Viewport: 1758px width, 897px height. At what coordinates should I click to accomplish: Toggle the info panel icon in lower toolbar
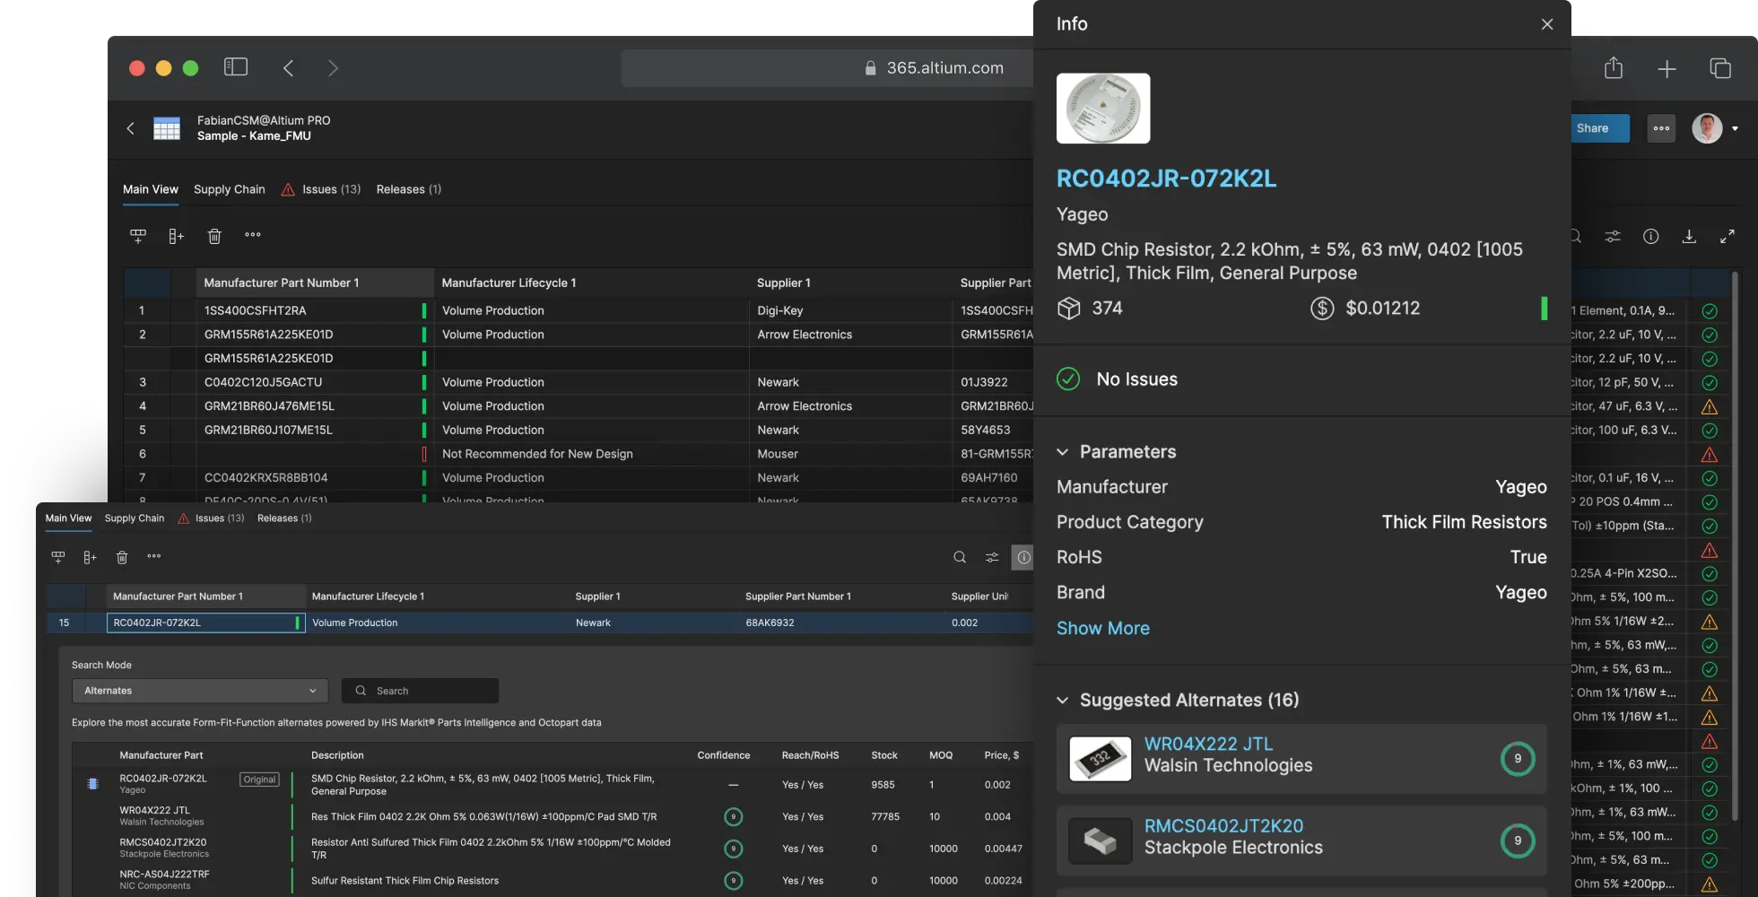tap(1023, 557)
